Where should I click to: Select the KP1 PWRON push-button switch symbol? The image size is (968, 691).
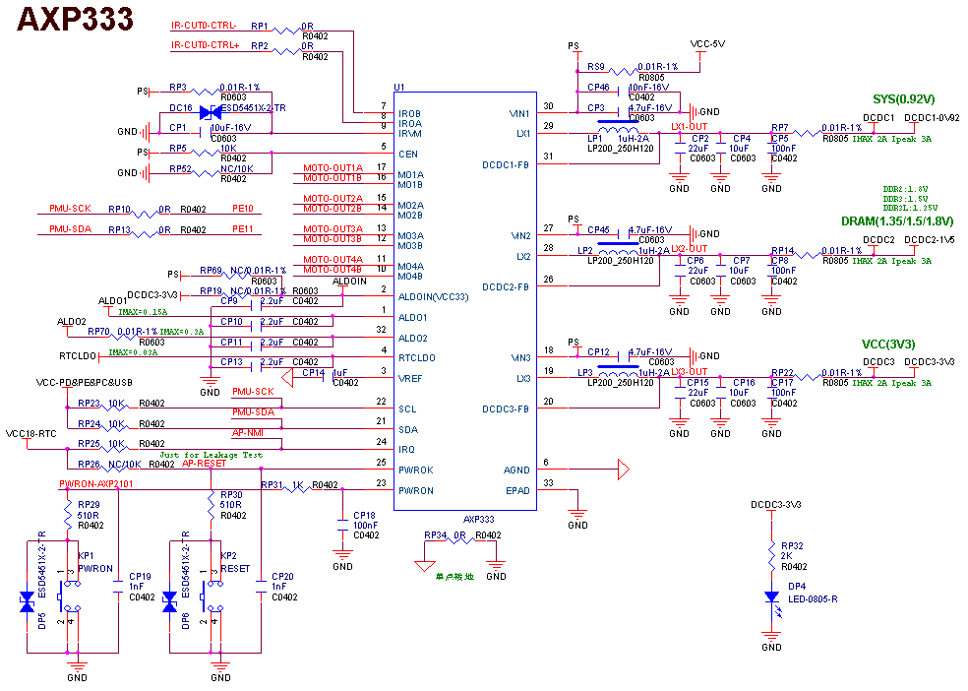(x=66, y=594)
